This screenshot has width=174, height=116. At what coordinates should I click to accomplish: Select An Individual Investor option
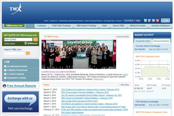(17, 66)
